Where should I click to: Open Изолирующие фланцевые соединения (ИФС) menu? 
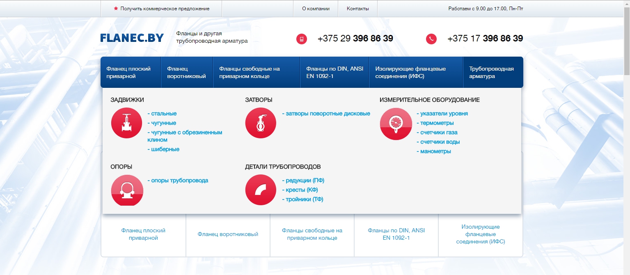click(416, 72)
